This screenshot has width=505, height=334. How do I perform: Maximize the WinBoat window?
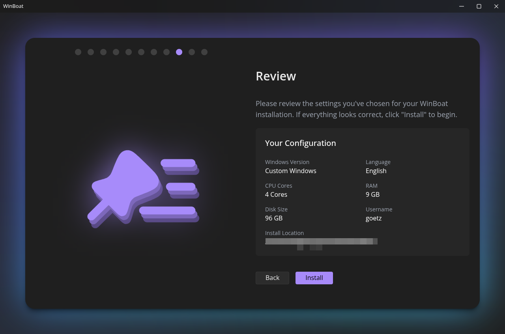point(479,6)
